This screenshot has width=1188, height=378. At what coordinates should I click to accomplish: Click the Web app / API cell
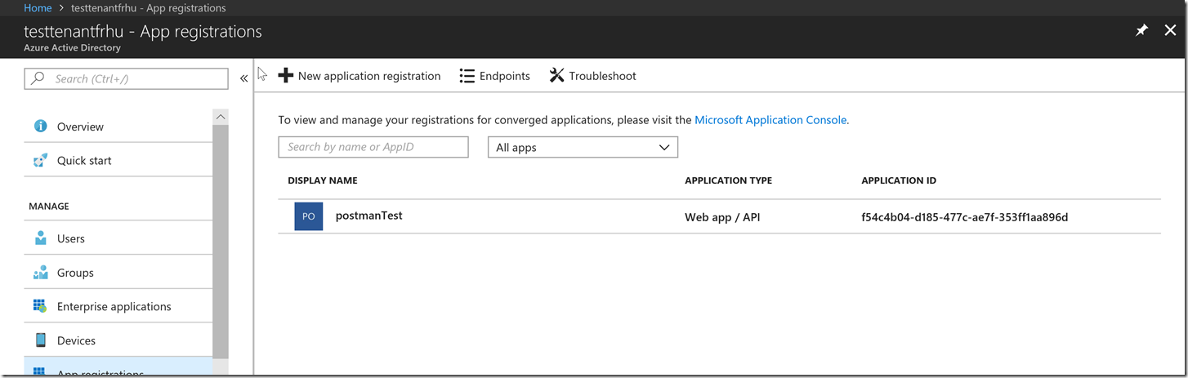(722, 217)
